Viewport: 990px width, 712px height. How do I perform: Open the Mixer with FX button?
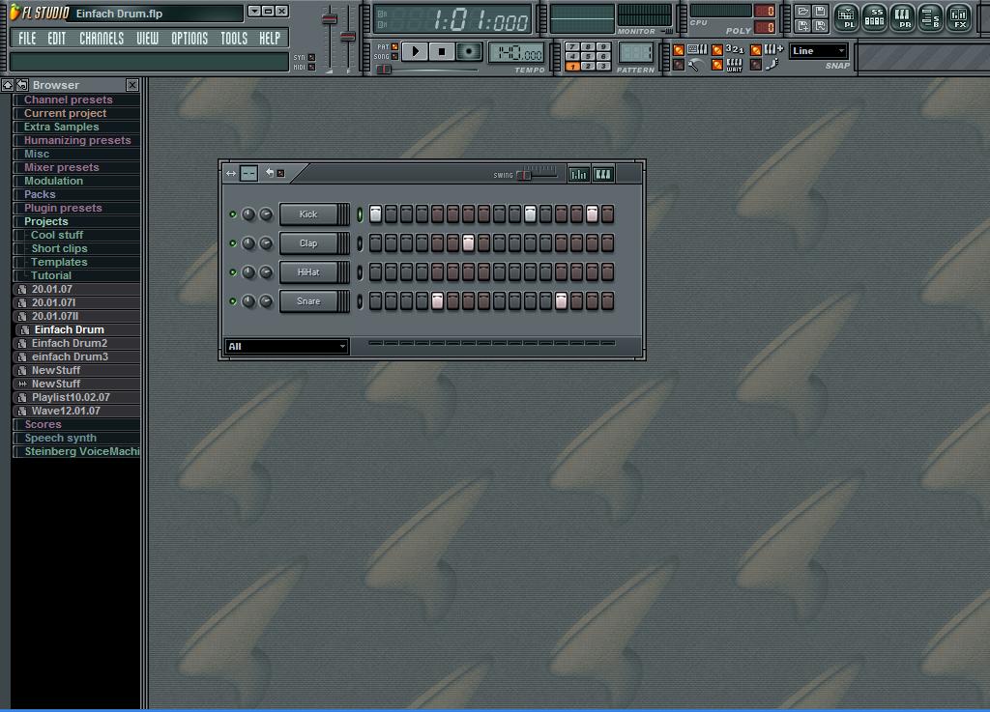960,17
